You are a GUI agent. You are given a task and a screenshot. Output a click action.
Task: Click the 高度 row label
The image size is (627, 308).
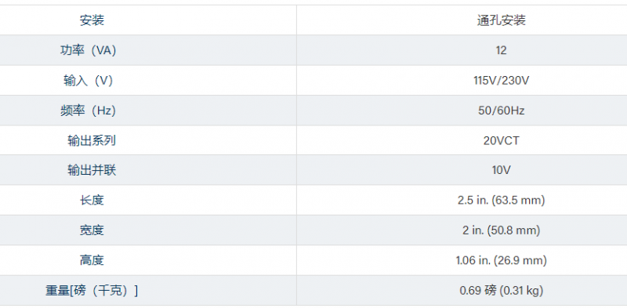click(92, 260)
